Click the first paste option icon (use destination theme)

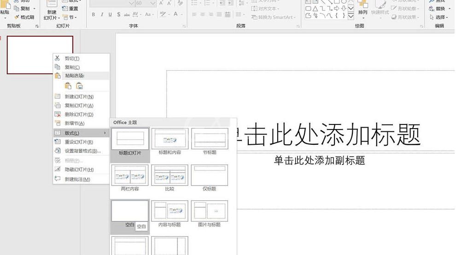pos(68,85)
